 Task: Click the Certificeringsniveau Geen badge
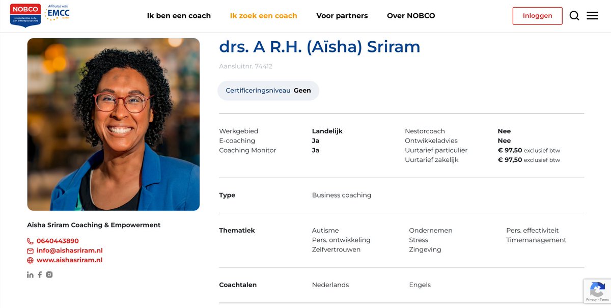268,91
